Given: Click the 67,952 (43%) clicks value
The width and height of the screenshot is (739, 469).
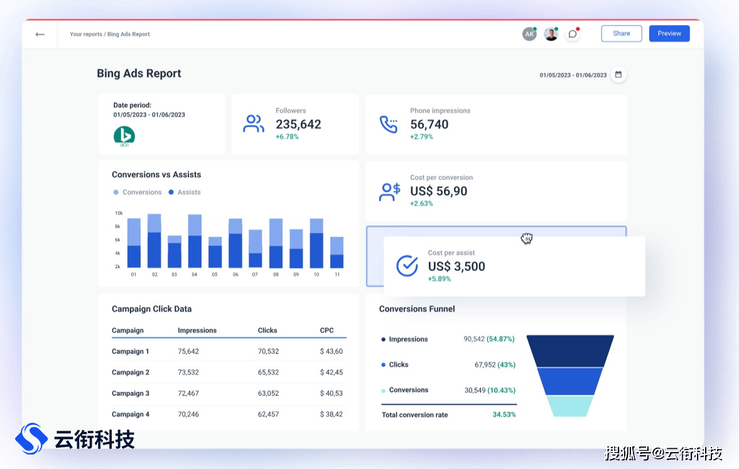Looking at the screenshot, I should tap(495, 365).
